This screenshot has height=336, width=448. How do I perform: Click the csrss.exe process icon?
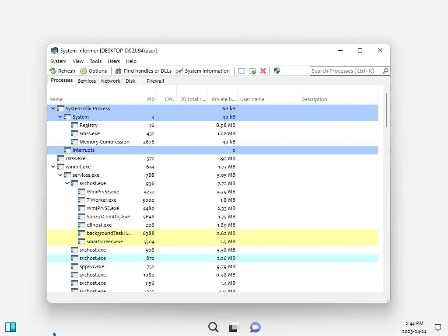click(60, 158)
